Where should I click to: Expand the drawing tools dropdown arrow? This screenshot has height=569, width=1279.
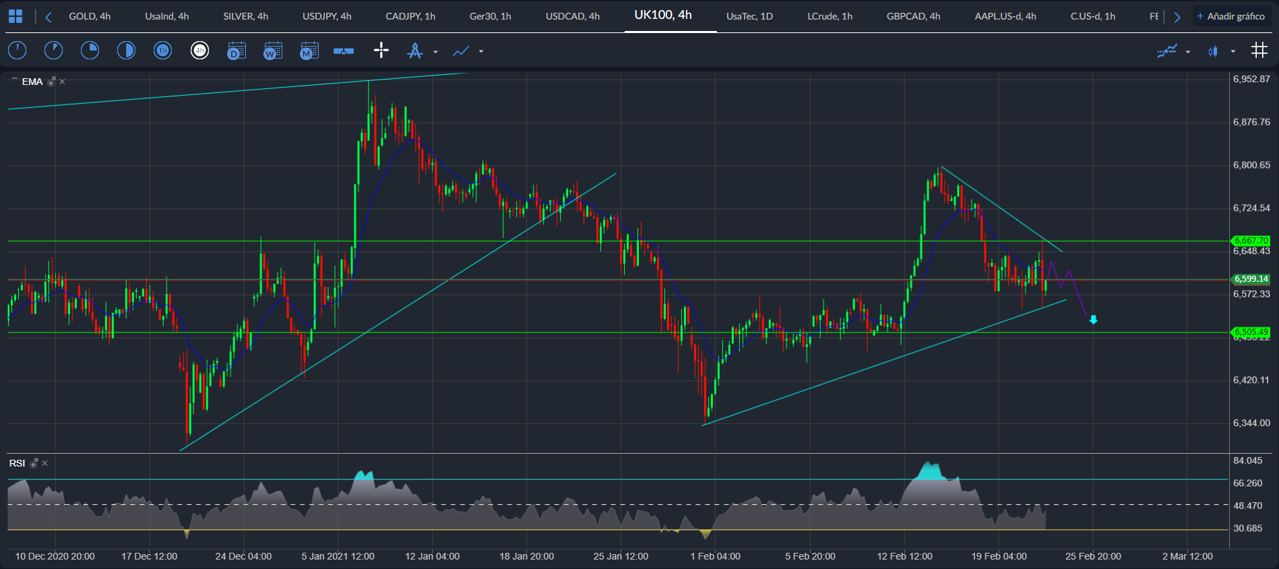435,51
